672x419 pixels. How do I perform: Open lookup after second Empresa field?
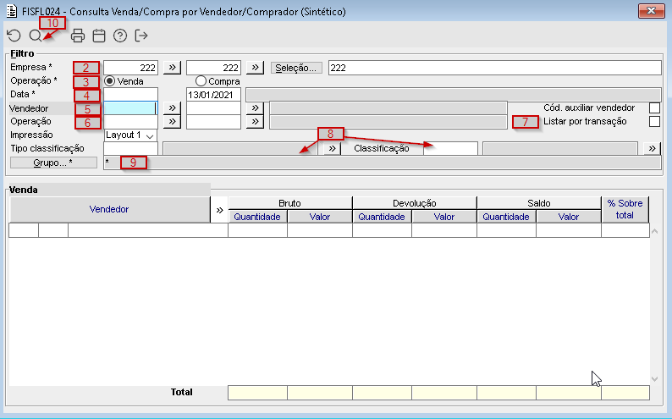(255, 68)
